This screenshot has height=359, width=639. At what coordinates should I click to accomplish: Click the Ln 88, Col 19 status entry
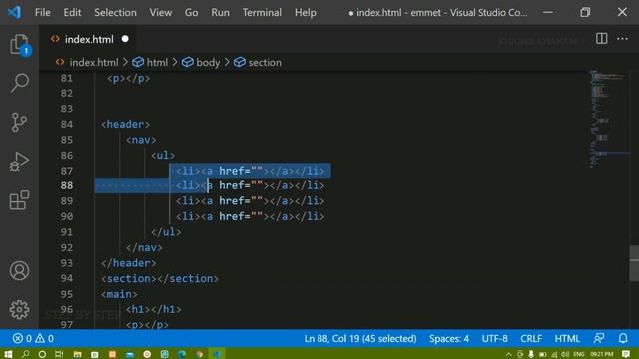coord(360,339)
